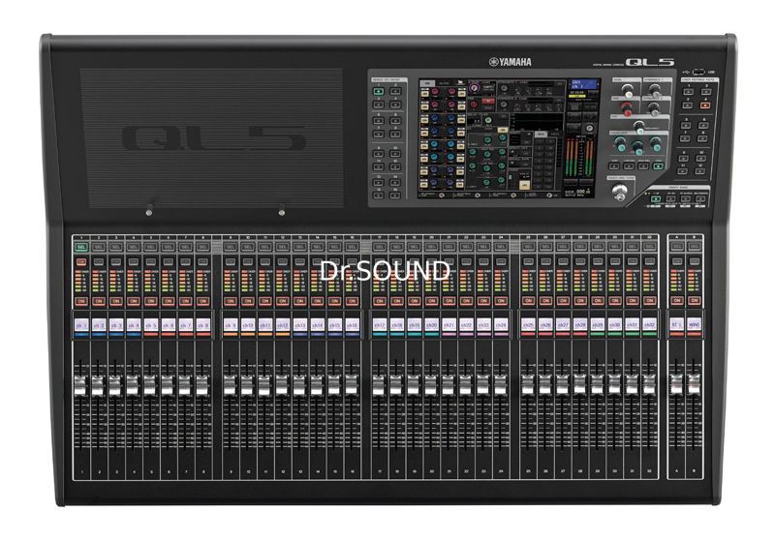Tap the blue ch 1 name box on touchscreen
Viewport: 775px width, 542px height.
pos(583,84)
